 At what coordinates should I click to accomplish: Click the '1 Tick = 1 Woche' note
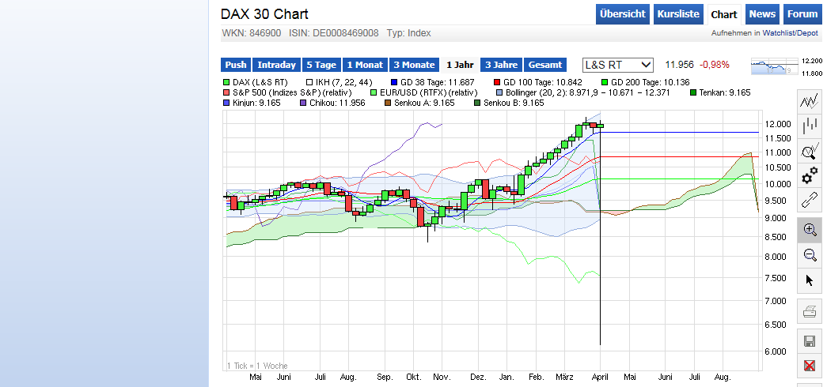click(x=257, y=366)
